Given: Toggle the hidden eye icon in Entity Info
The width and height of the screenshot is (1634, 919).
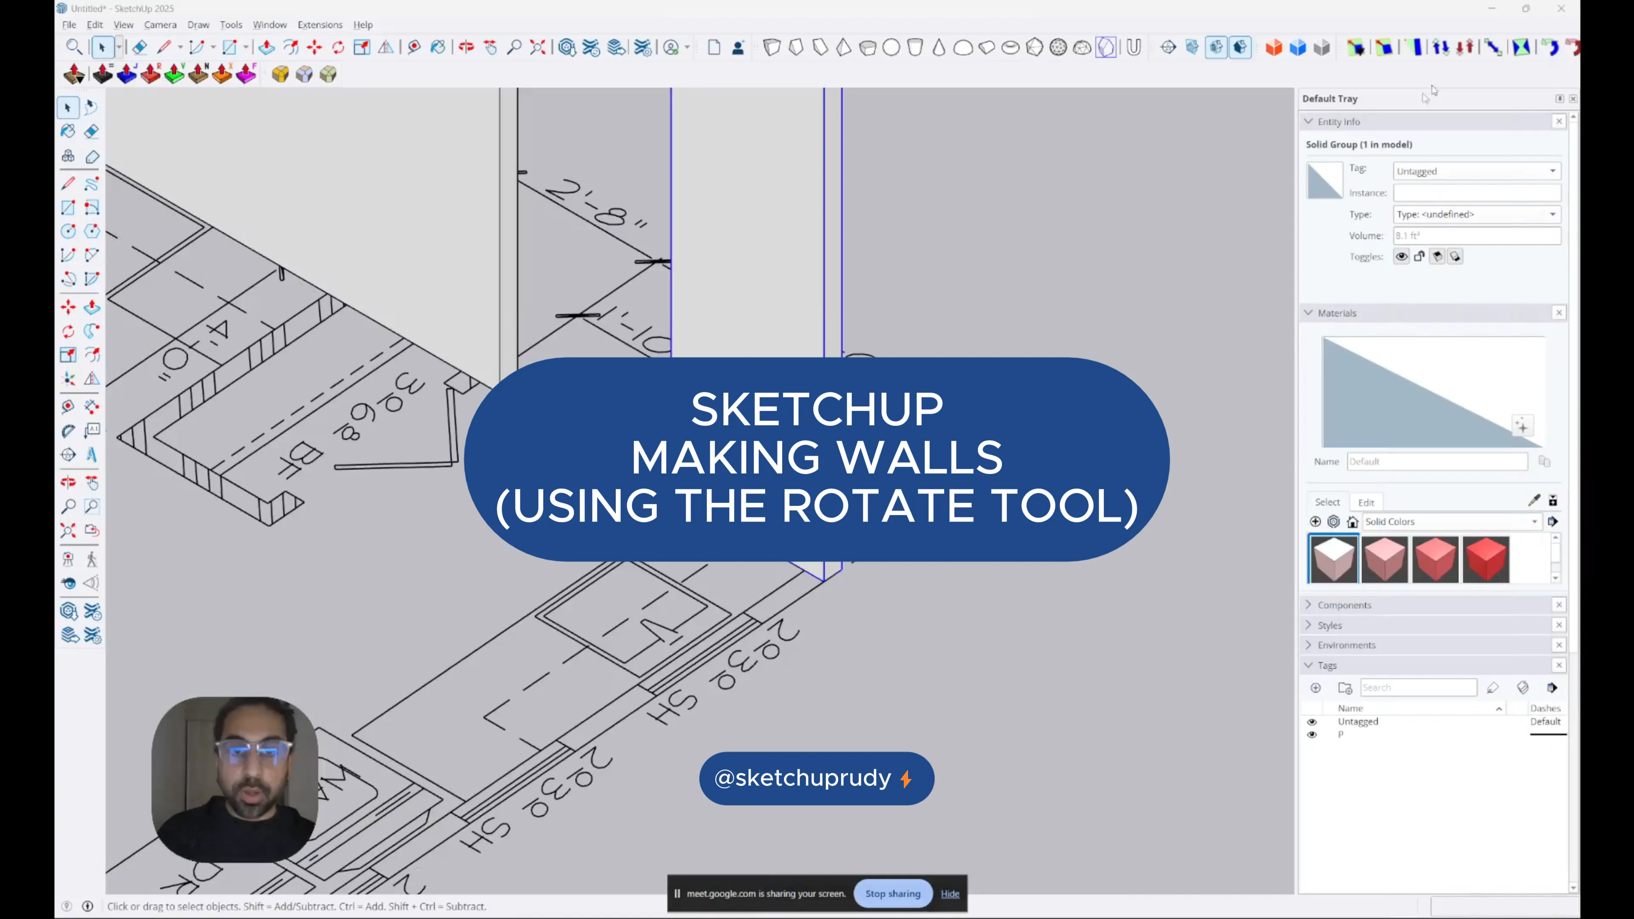Looking at the screenshot, I should [x=1401, y=256].
